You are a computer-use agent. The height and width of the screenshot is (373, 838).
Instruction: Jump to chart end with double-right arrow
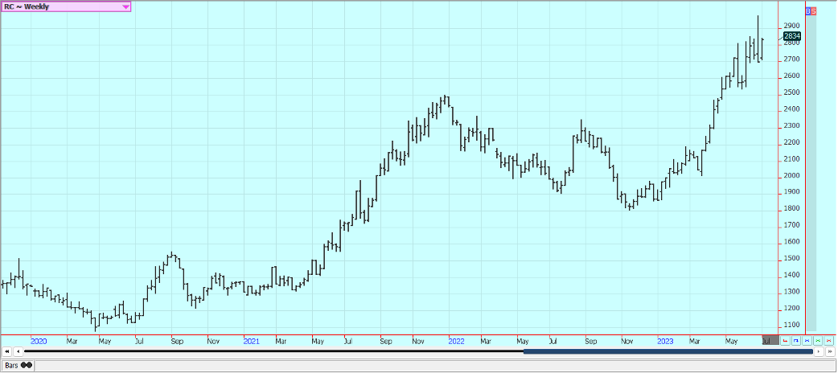pyautogui.click(x=830, y=351)
